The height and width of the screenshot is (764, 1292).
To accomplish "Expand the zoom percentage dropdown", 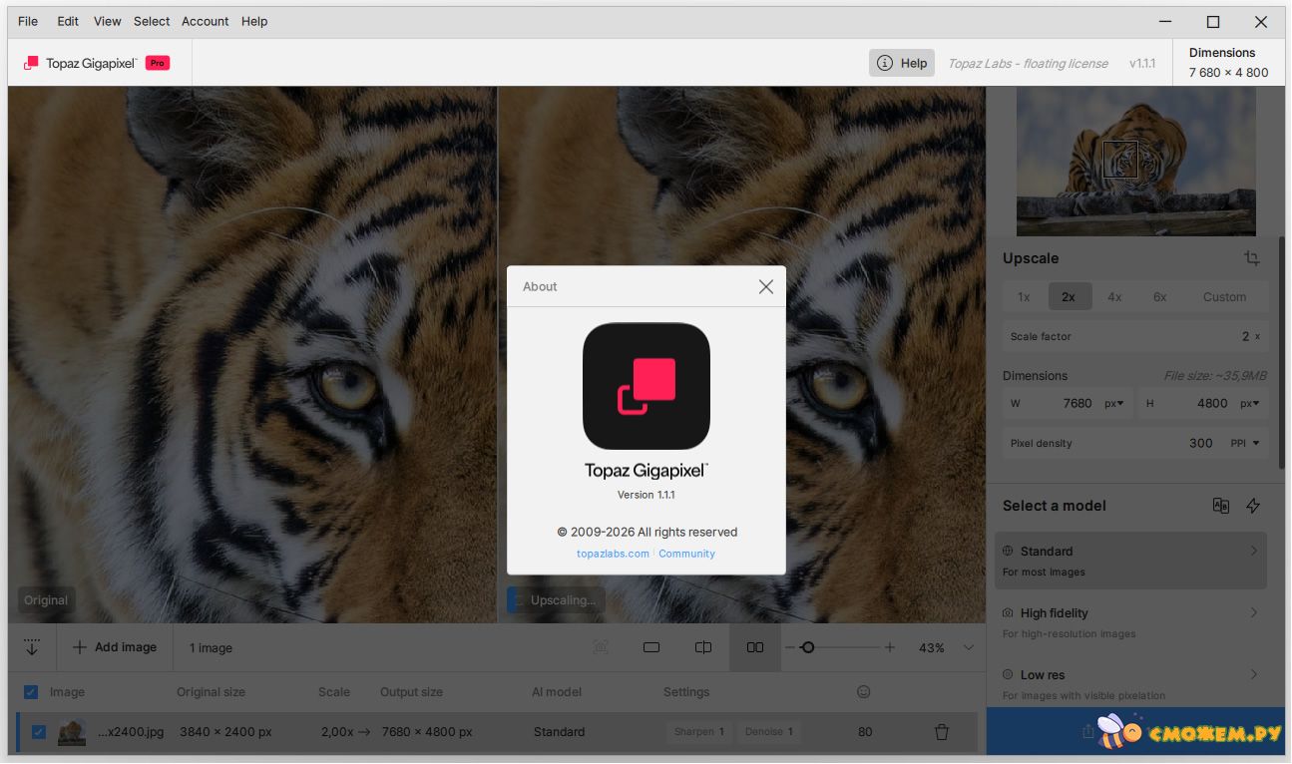I will click(968, 647).
